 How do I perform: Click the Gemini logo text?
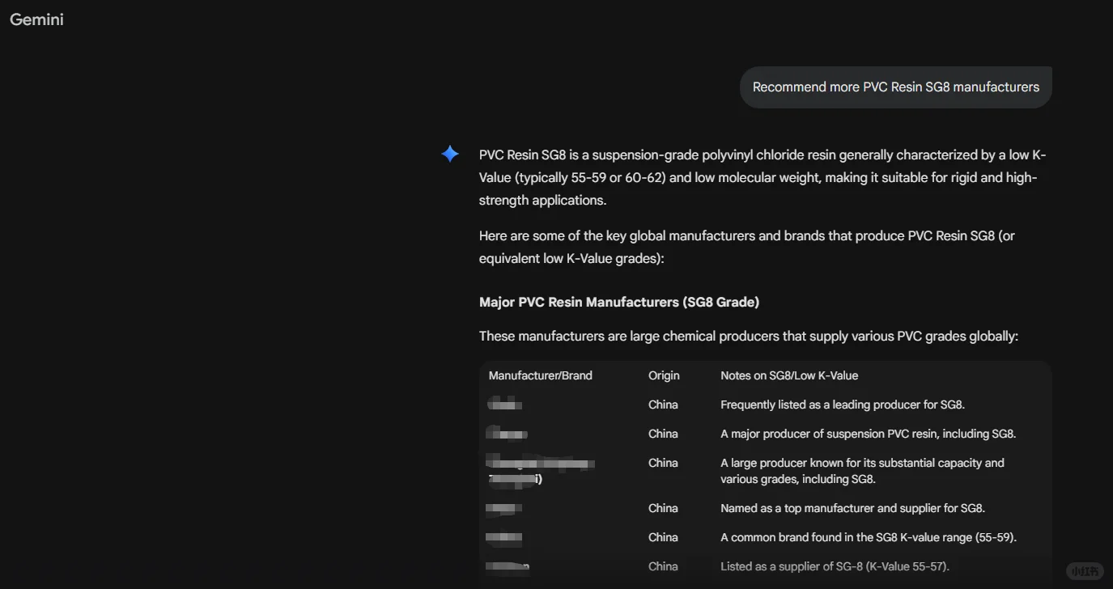(x=36, y=19)
